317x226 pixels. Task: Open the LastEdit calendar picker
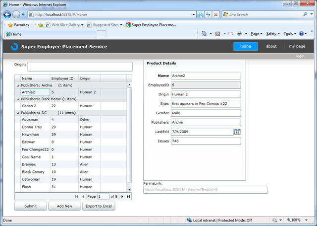(237, 132)
